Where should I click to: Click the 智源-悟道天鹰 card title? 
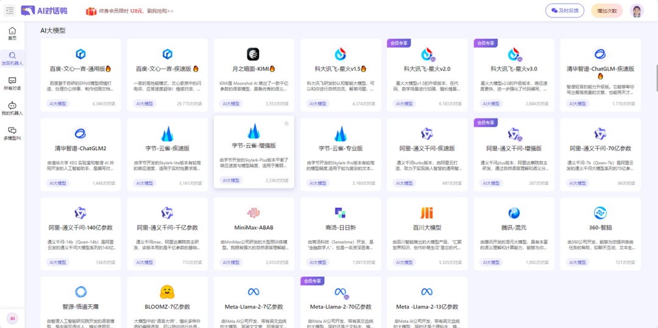tap(80, 307)
